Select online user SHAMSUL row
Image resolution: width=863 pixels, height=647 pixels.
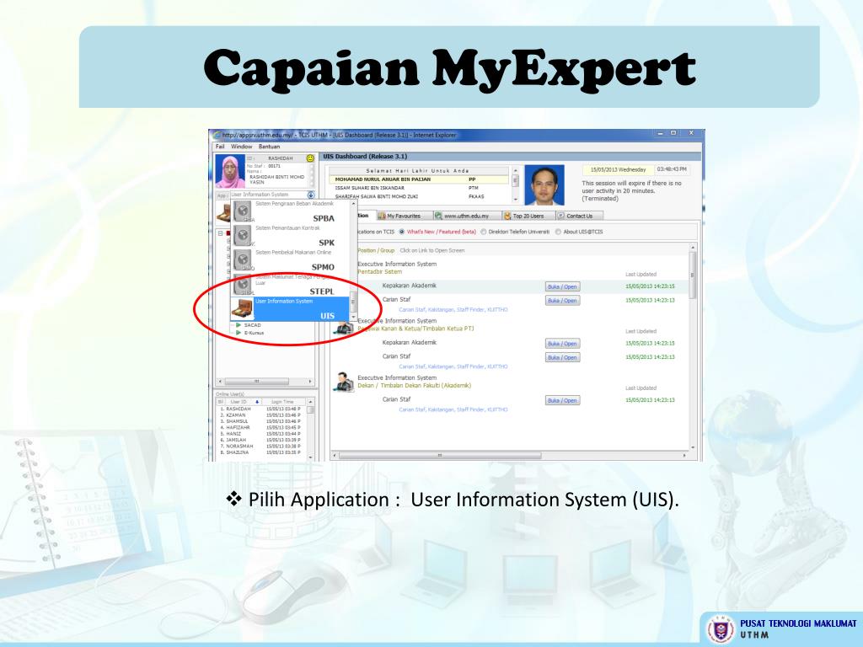[x=262, y=421]
